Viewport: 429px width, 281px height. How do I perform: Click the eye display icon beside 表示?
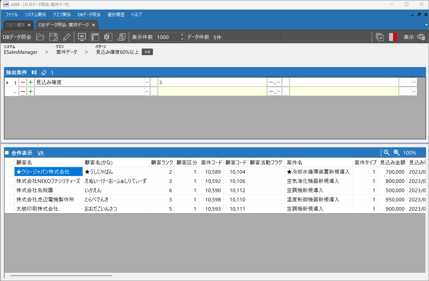[x=421, y=37]
